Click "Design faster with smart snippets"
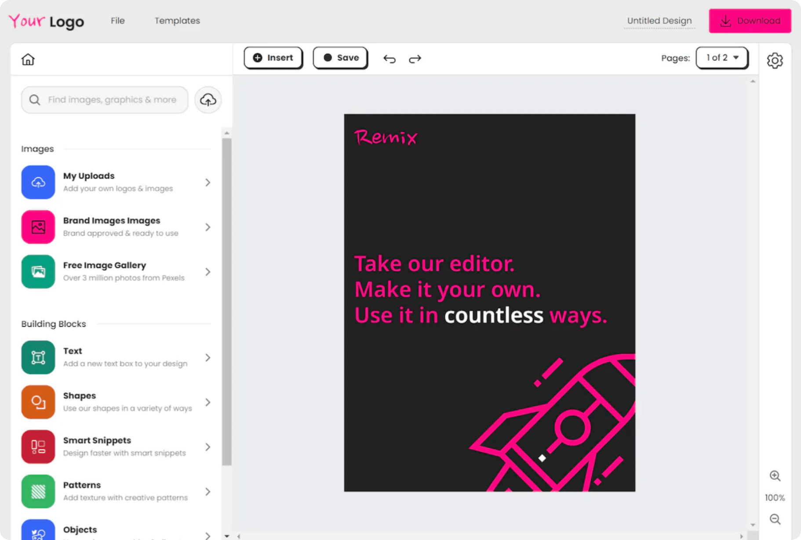Viewport: 801px width, 540px height. (x=124, y=453)
